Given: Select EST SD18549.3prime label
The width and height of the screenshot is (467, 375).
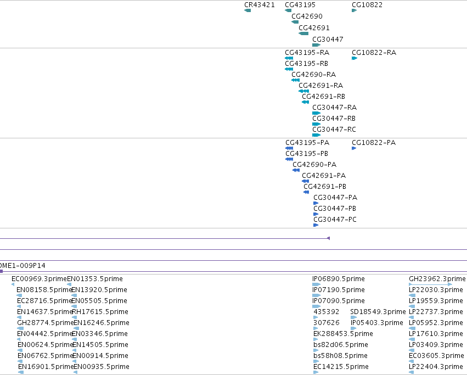Looking at the screenshot, I should [x=378, y=312].
